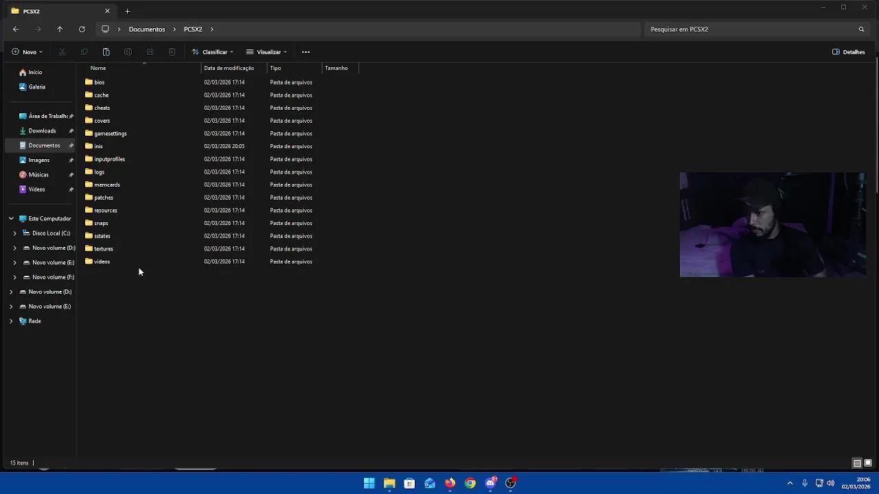Select the gamesettings folder name
Image resolution: width=879 pixels, height=494 pixels.
[x=111, y=134]
